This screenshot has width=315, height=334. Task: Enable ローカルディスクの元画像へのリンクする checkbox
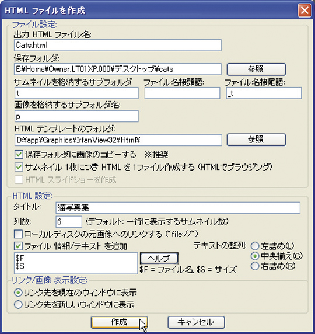(18, 234)
